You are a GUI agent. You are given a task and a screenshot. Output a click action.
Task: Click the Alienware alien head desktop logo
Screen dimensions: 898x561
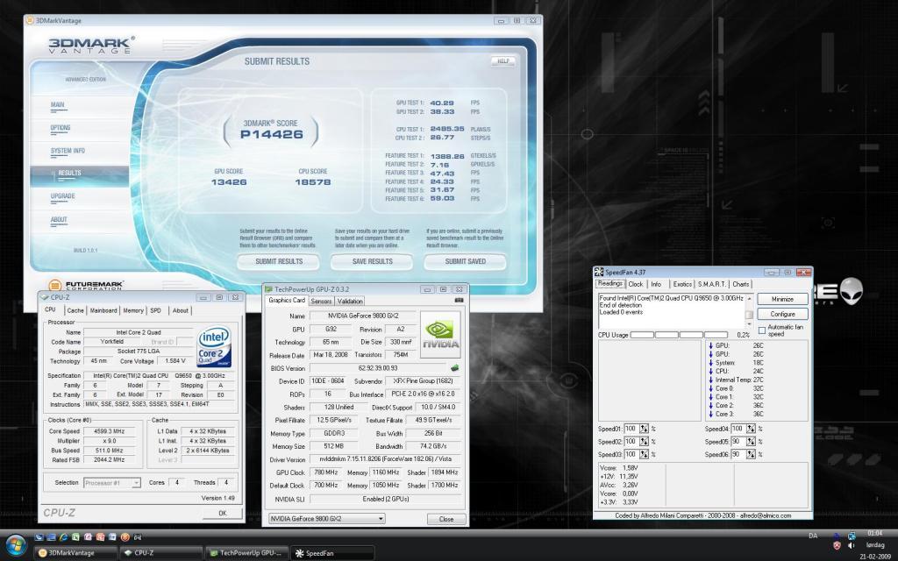point(851,291)
